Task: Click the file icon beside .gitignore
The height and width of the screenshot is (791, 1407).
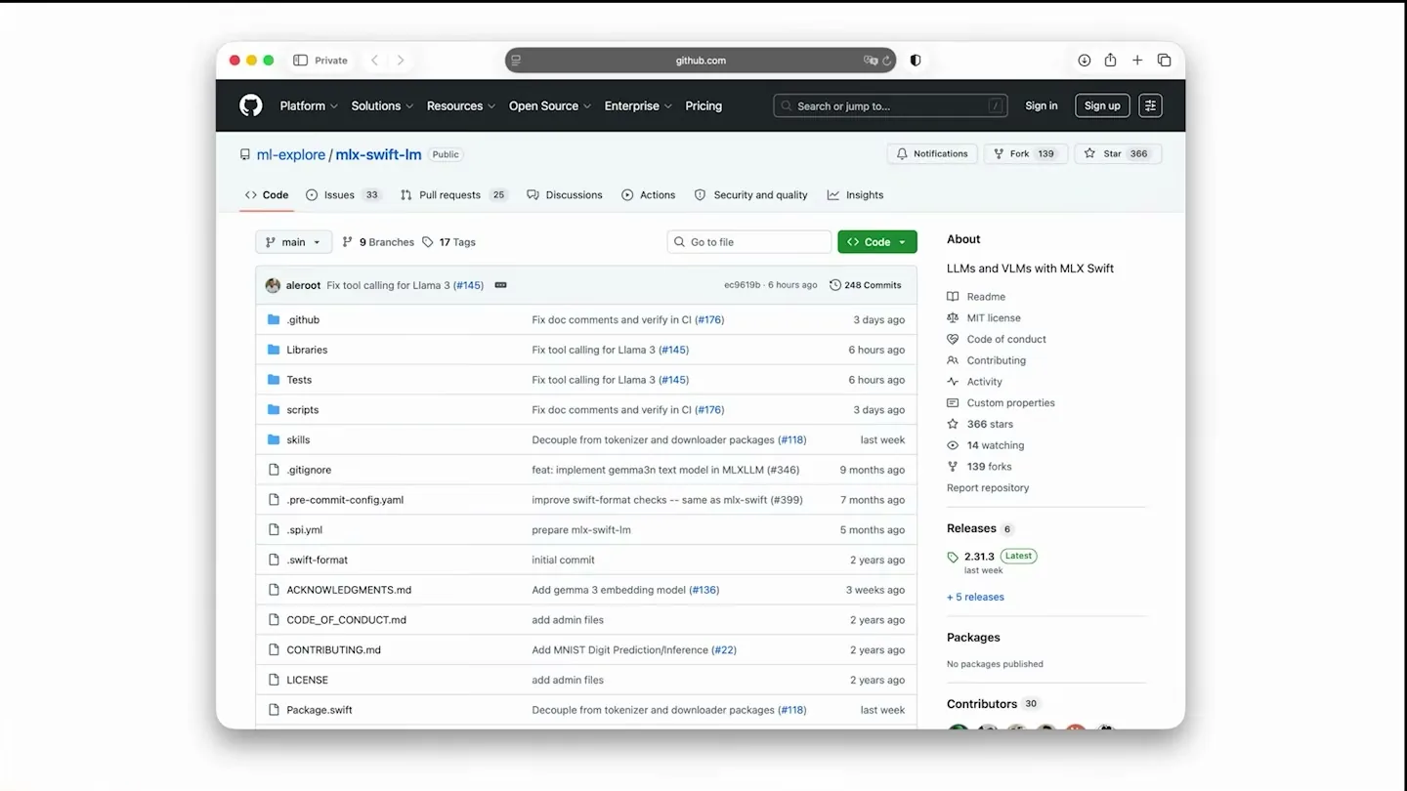Action: (274, 470)
